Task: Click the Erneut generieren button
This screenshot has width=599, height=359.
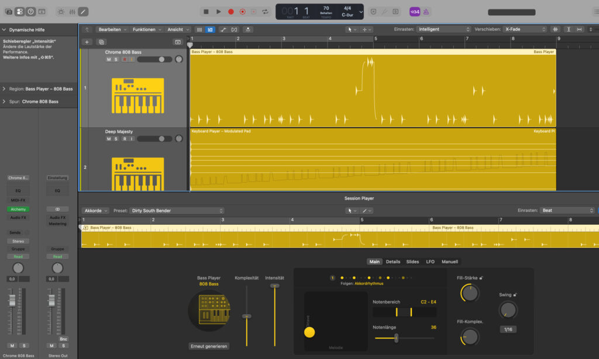Action: [x=209, y=346]
